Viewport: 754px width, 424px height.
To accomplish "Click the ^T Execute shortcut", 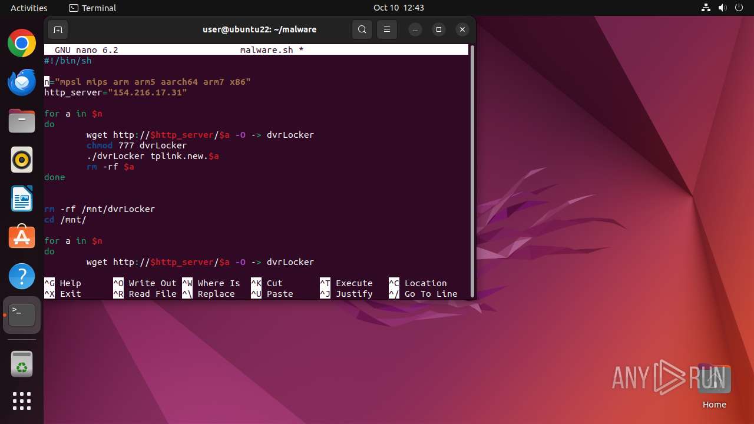I will 346,283.
